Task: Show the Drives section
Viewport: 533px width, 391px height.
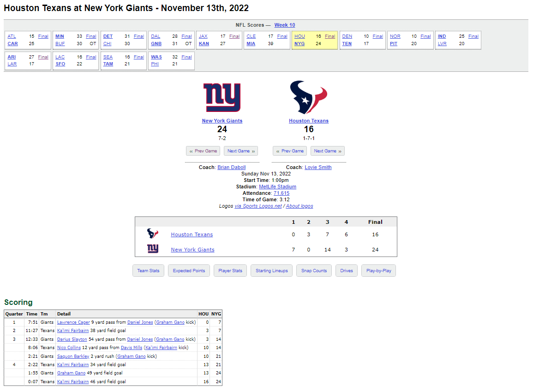Action: click(347, 271)
